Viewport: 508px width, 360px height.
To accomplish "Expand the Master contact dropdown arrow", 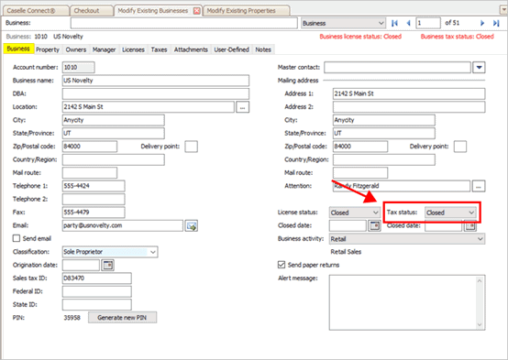I will point(479,68).
